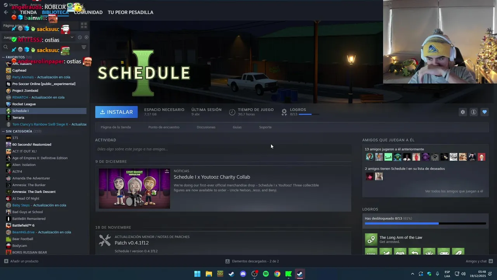497x280 pixels.
Task: Open the trollface friend avatar
Action: tap(453, 157)
